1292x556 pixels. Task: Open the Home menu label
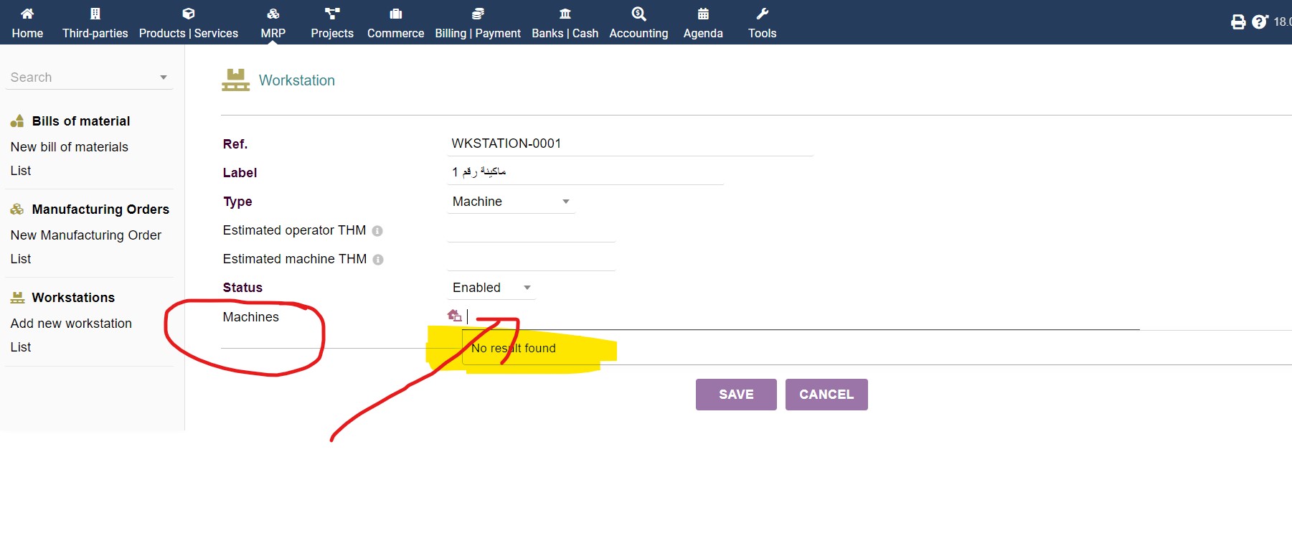pos(27,33)
